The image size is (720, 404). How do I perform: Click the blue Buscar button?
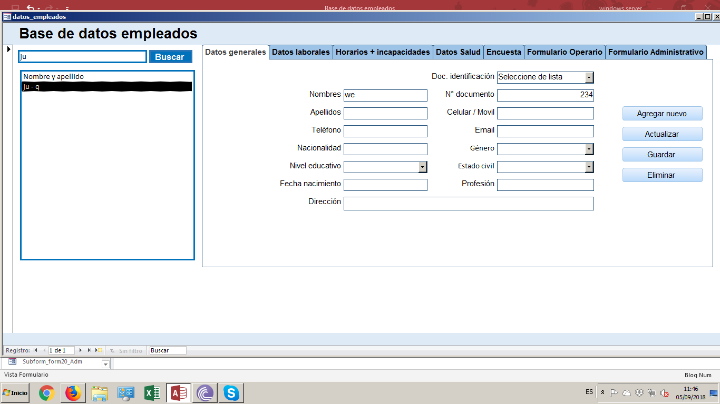[x=170, y=57]
